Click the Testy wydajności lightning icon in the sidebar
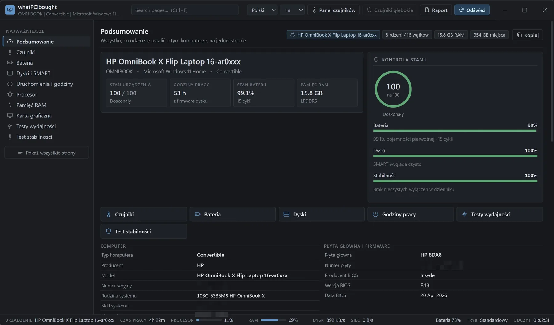The height and width of the screenshot is (325, 554). [10, 126]
